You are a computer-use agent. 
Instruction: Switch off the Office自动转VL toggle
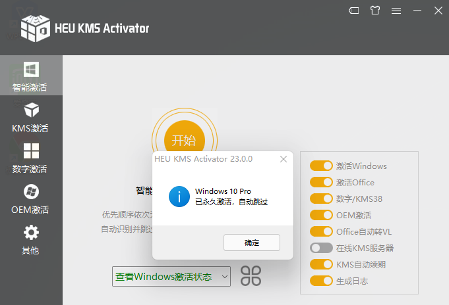click(321, 231)
